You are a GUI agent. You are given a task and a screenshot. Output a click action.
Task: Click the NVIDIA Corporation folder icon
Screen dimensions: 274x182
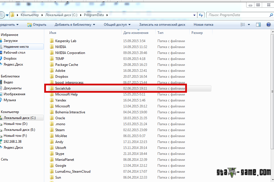(52, 53)
